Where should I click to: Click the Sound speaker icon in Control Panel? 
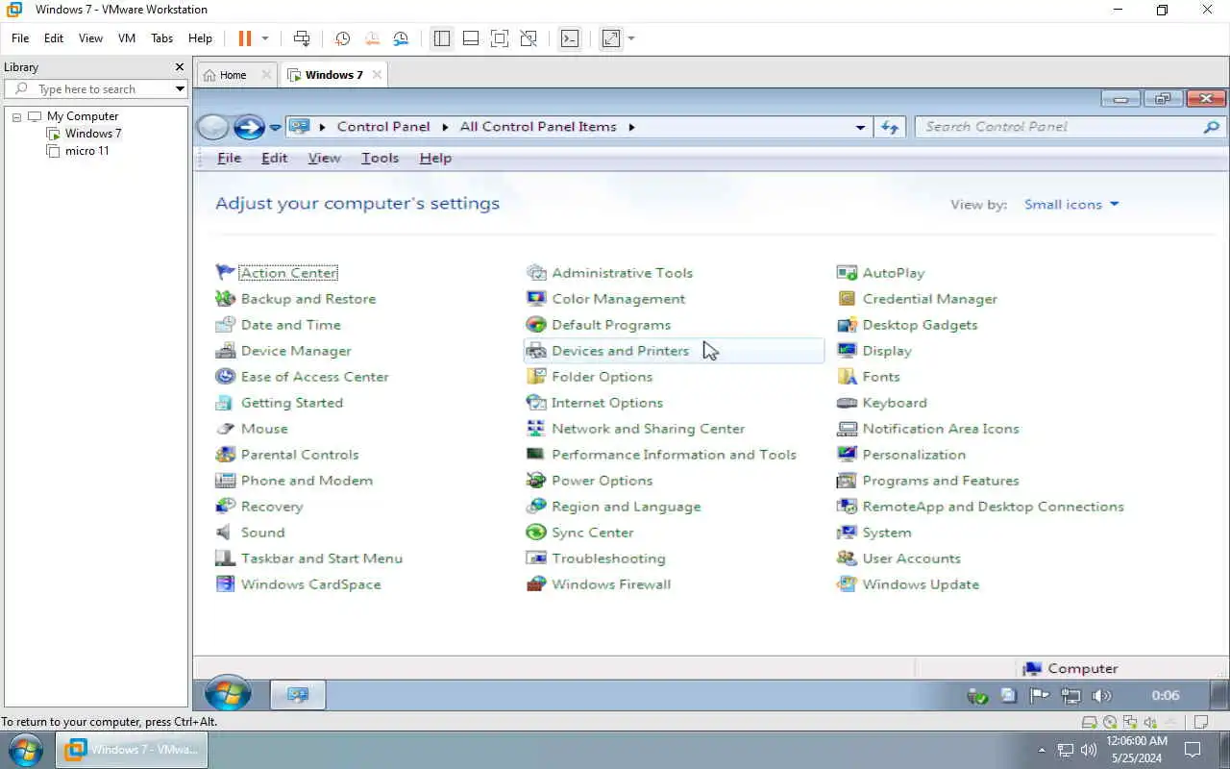[x=225, y=533]
